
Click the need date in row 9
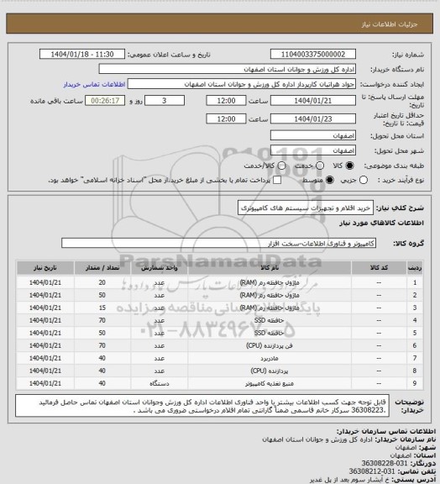tap(45, 383)
